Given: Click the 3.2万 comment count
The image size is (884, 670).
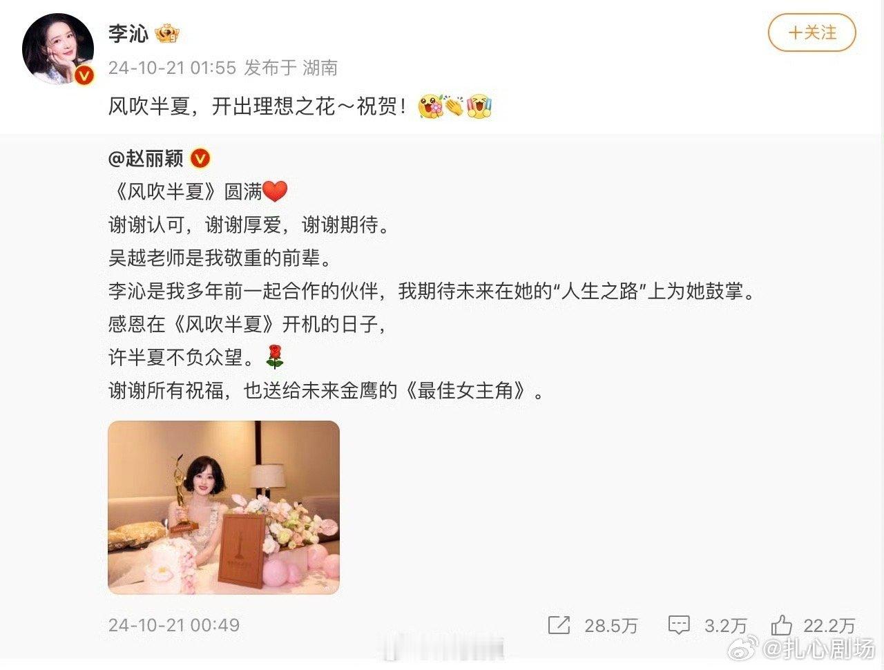Looking at the screenshot, I should [x=726, y=626].
